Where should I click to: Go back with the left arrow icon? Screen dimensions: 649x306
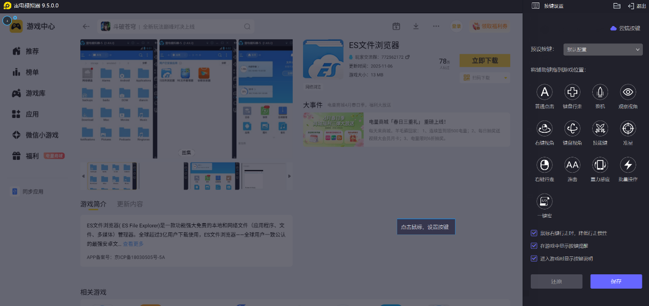86,27
